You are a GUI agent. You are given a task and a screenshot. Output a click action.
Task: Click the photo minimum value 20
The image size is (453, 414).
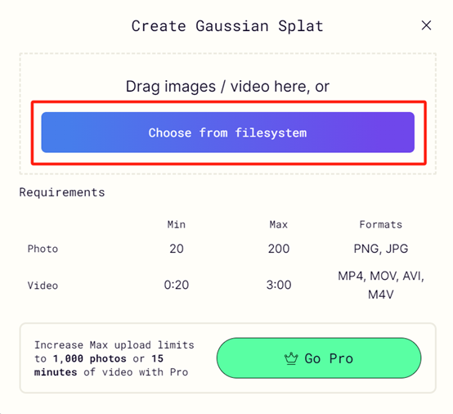(177, 249)
